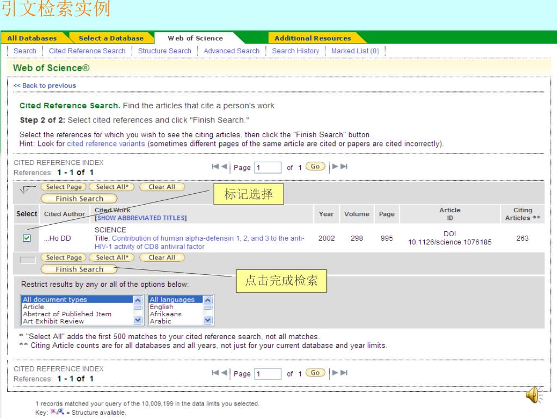557x418 pixels.
Task: Click Go button in top pagination
Action: tap(315, 167)
